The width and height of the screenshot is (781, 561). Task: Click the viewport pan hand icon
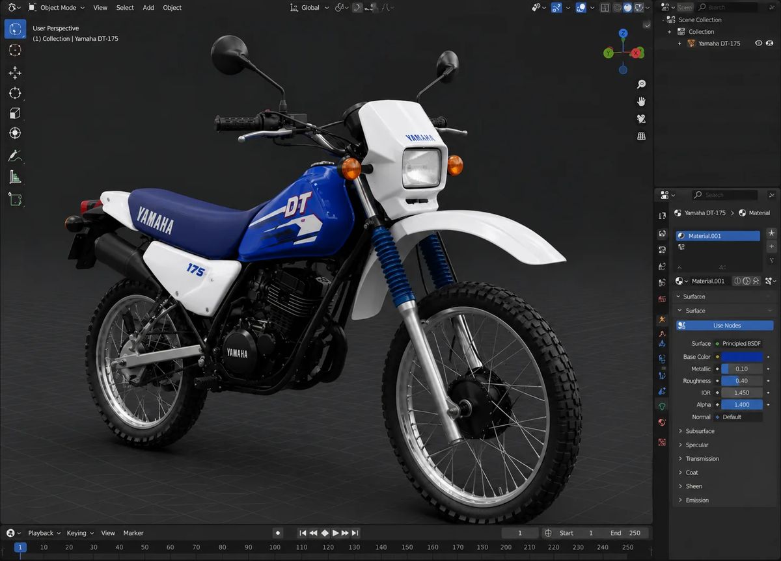click(x=641, y=101)
